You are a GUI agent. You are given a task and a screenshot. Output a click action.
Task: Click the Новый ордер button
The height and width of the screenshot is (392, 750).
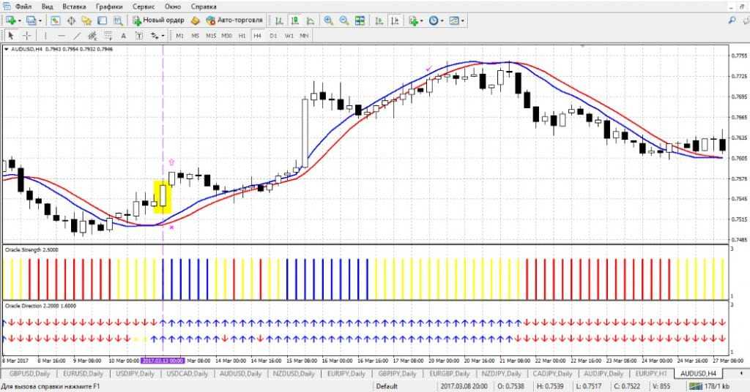157,20
